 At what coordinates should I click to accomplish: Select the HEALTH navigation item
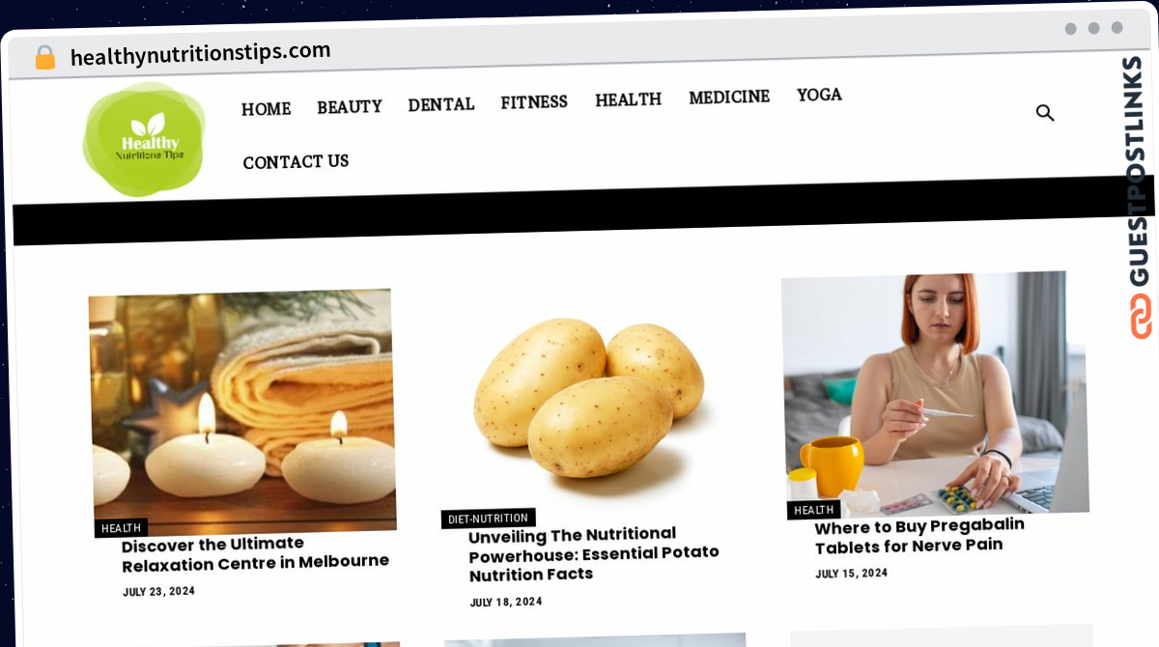click(628, 99)
